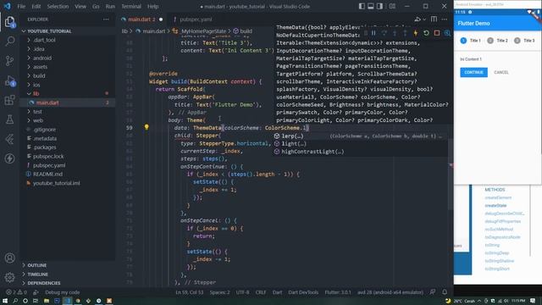This screenshot has width=542, height=305.
Task: Open the Search view in activity bar
Action: [9, 42]
